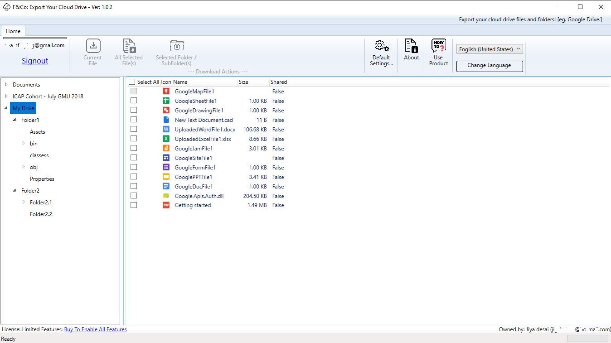
Task: Open the How To Use Product icon
Action: [x=438, y=46]
